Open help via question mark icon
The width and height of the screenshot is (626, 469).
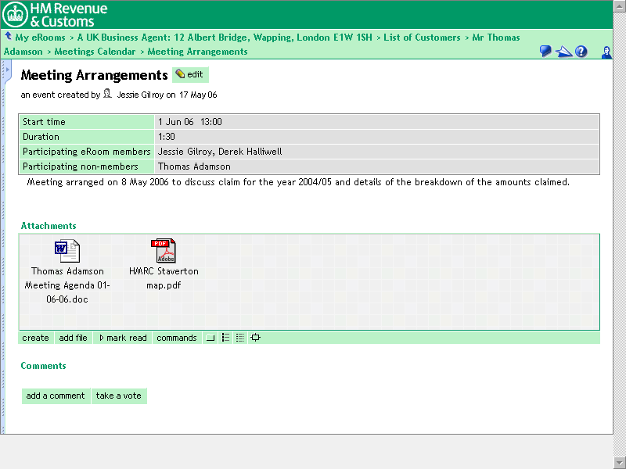tap(581, 52)
